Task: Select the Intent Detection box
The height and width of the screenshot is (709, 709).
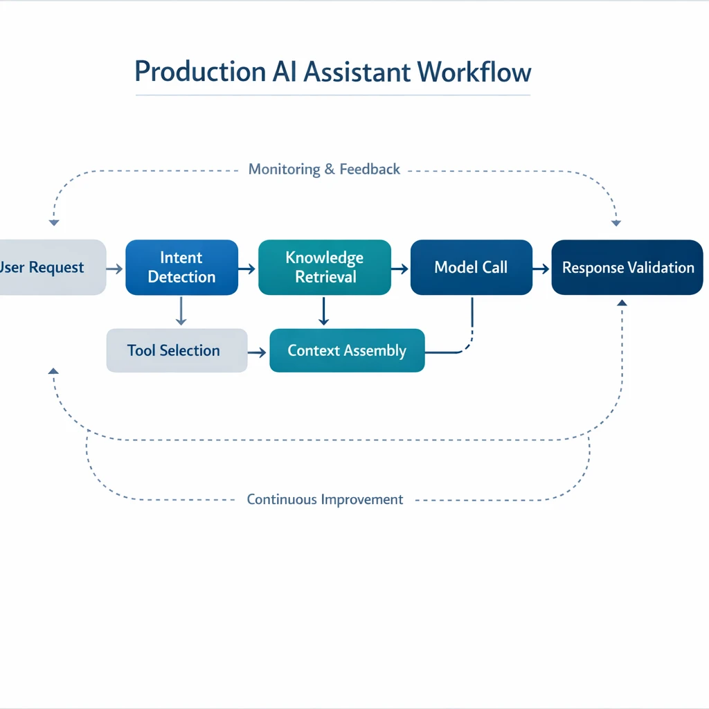Action: pos(181,267)
